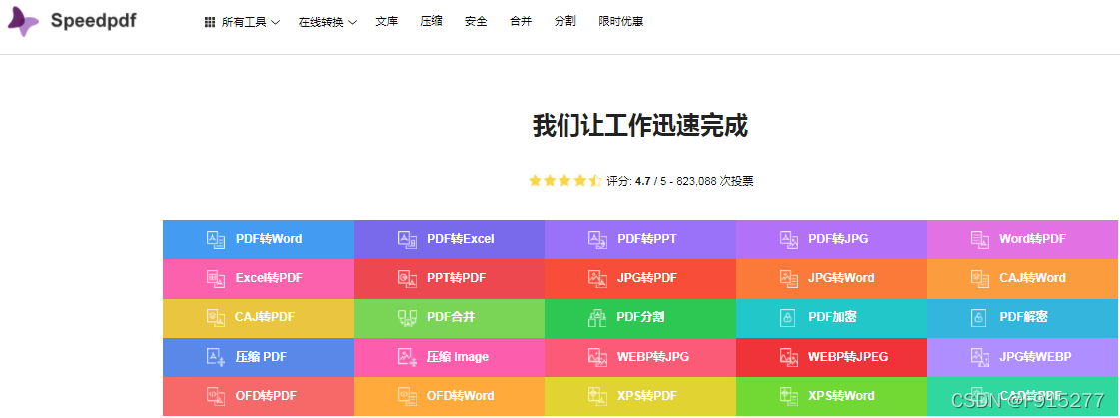Click the PDF转PPT tile icon
Screen dimensions: 1120x418
pos(597,239)
